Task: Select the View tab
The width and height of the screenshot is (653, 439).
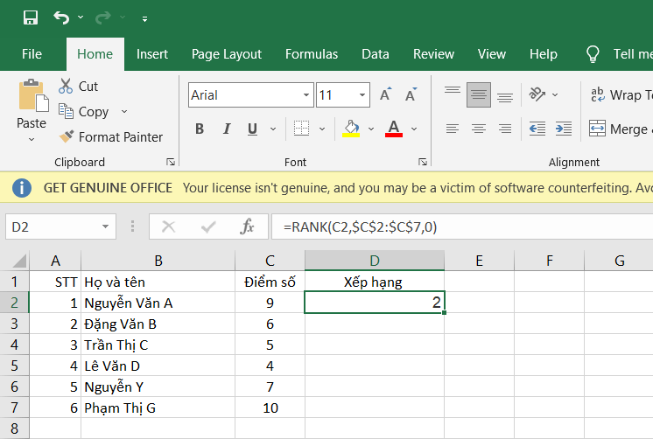Action: point(492,54)
